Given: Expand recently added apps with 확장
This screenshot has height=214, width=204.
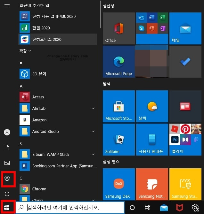Looking at the screenshot, I should (25, 51).
